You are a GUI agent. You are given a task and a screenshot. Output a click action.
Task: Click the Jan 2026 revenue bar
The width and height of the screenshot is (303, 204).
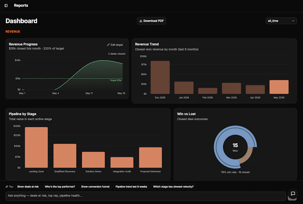[184, 88]
